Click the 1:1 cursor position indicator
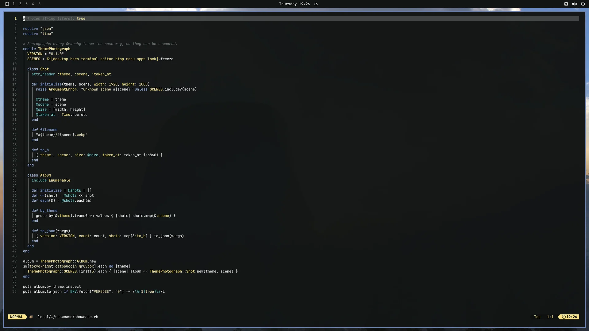589x331 pixels. [550, 317]
